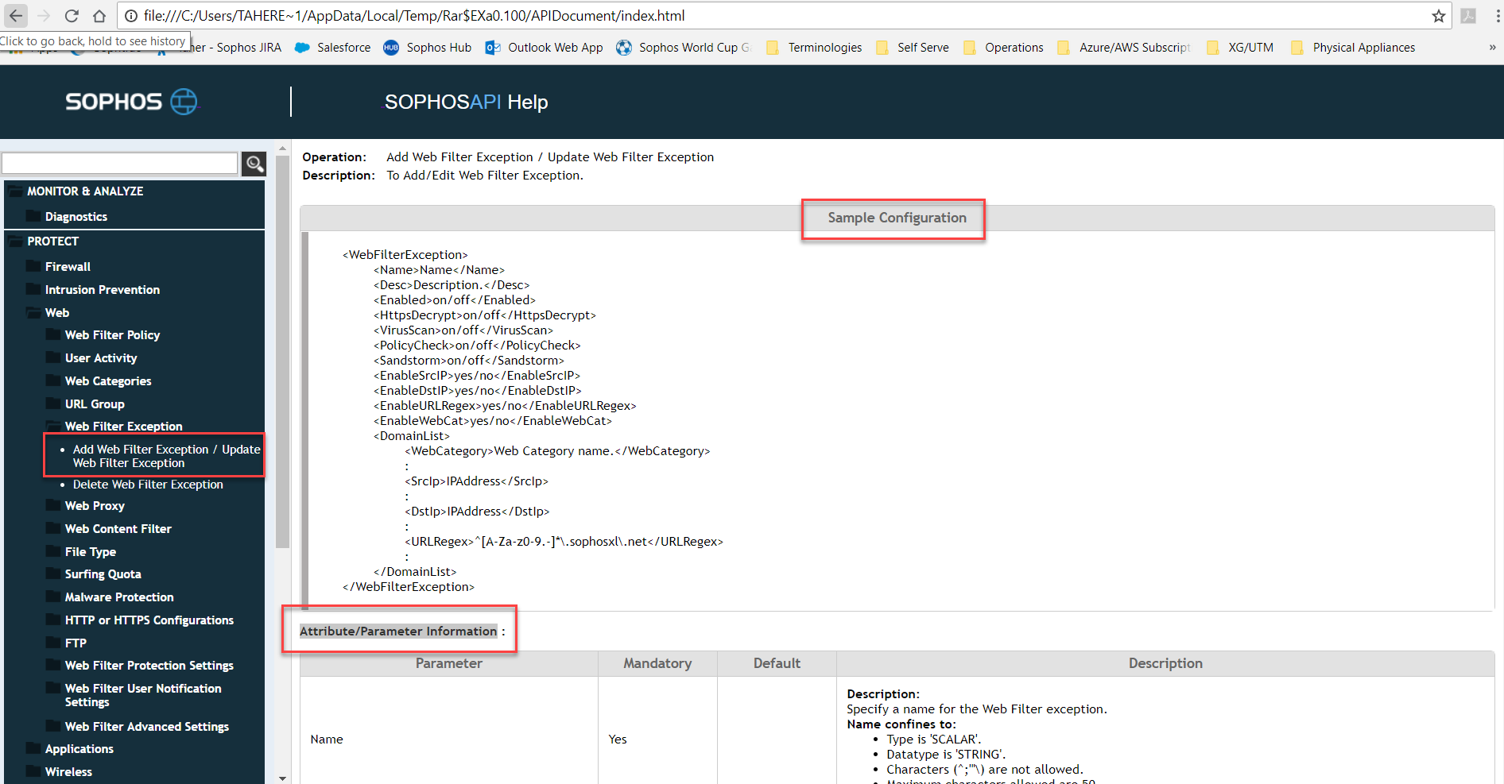Expand HTTP or HTTPS Configurations

click(x=149, y=620)
